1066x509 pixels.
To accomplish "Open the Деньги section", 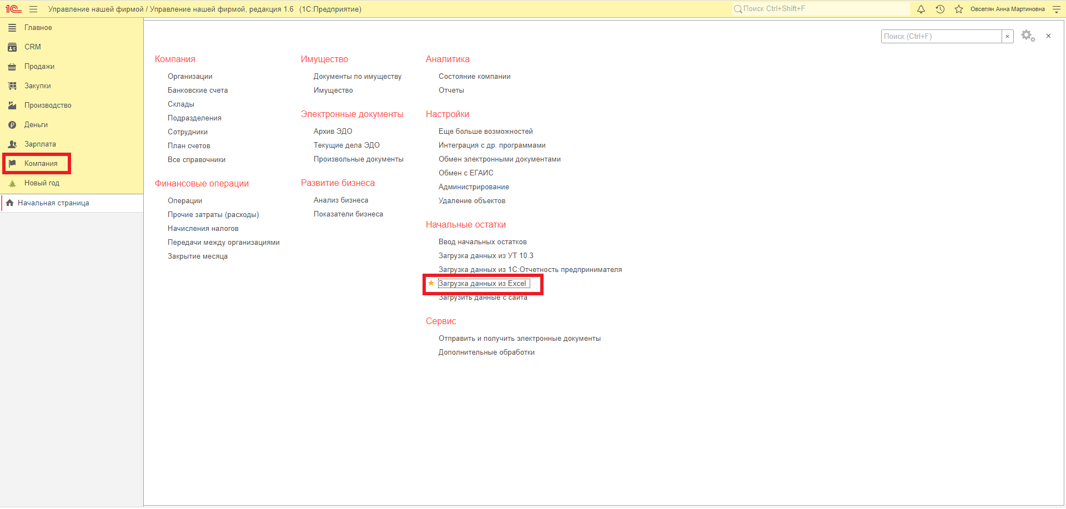I will [x=36, y=125].
